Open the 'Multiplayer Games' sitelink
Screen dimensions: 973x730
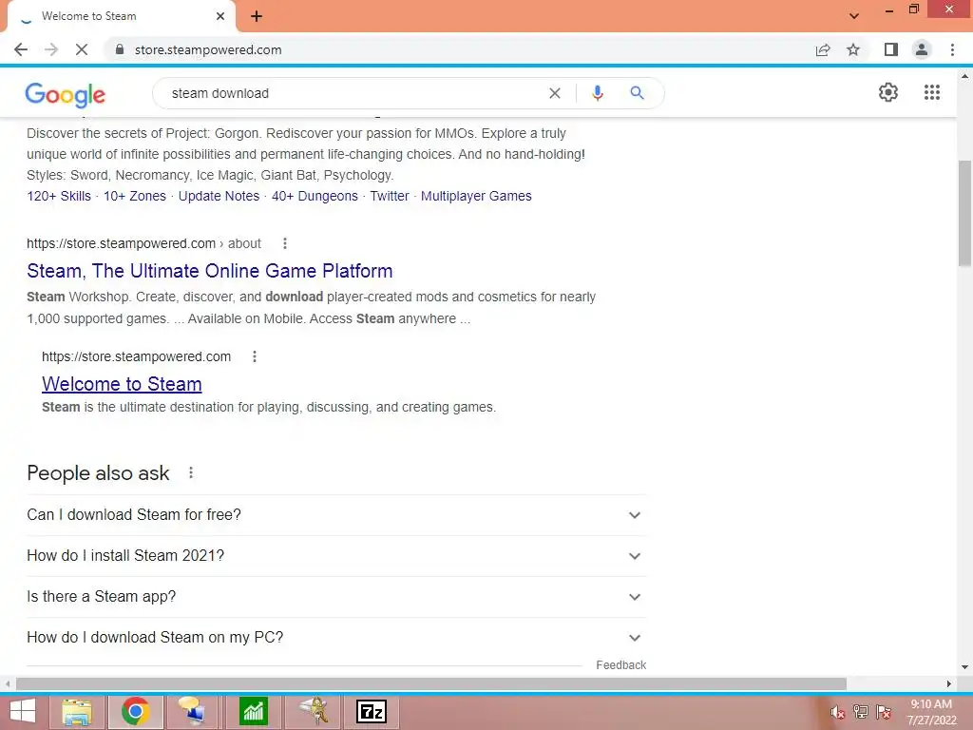(x=476, y=196)
